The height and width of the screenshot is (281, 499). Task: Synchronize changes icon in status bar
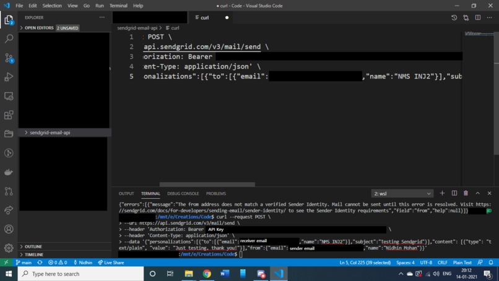(40, 262)
